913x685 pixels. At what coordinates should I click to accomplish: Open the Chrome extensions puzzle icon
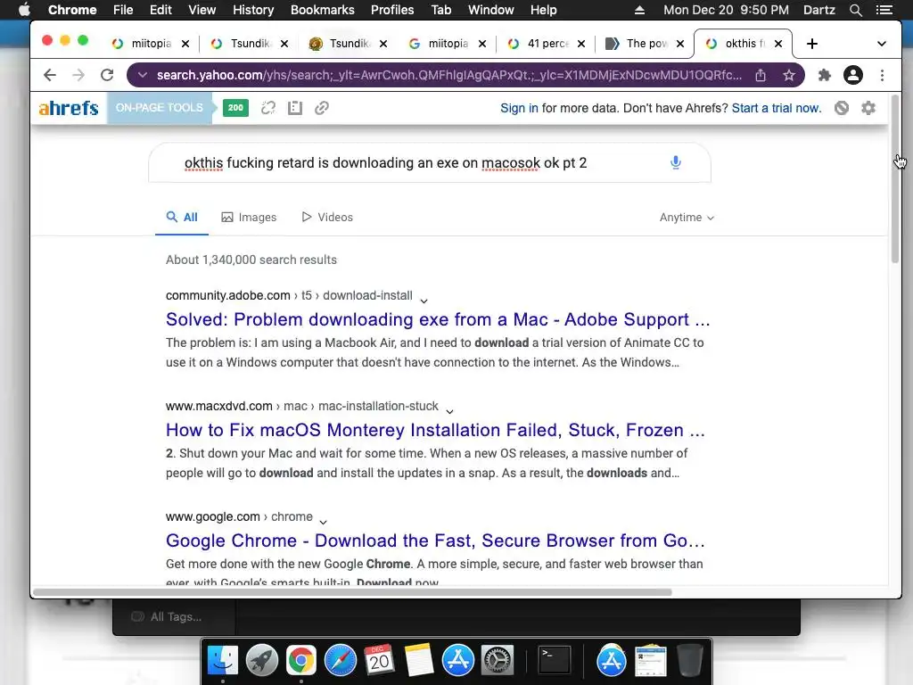click(x=824, y=75)
